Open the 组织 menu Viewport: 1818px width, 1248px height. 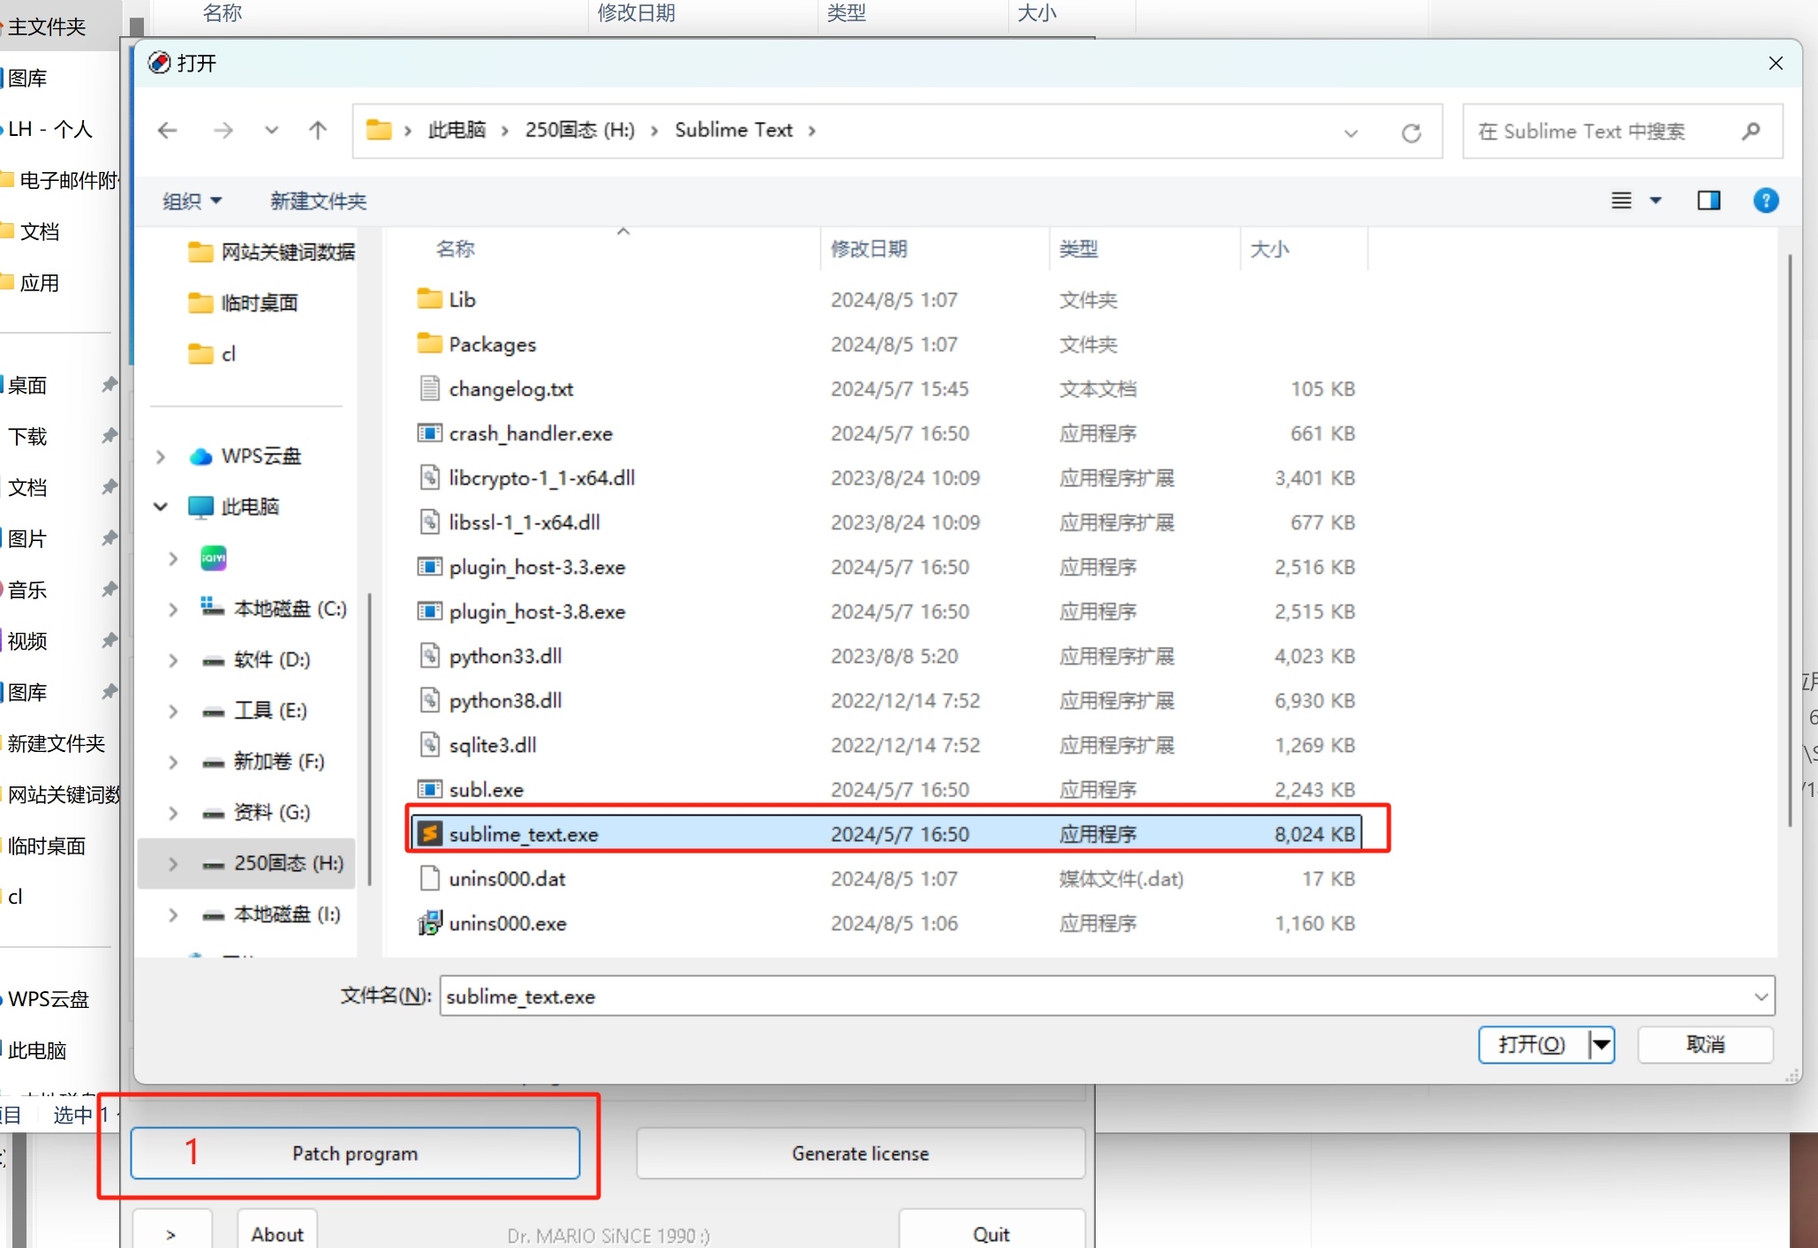(x=192, y=201)
